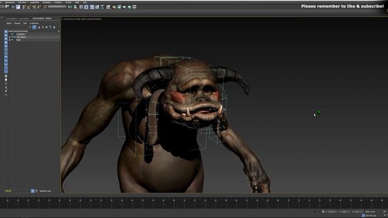Toggle Display Cameras filter icon
This screenshot has height=218, width=388.
(x=6, y=42)
